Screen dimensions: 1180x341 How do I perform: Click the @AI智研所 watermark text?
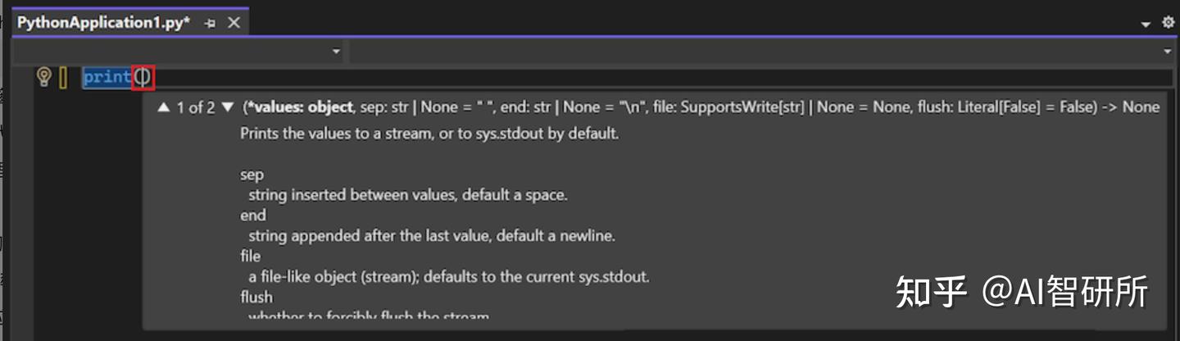[x=1065, y=292]
